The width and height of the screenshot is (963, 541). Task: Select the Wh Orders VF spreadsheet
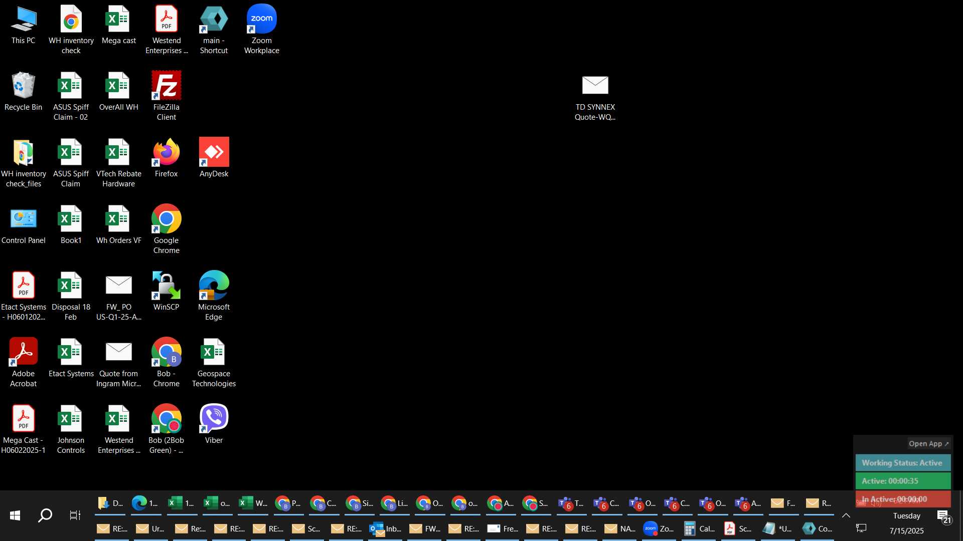point(119,224)
